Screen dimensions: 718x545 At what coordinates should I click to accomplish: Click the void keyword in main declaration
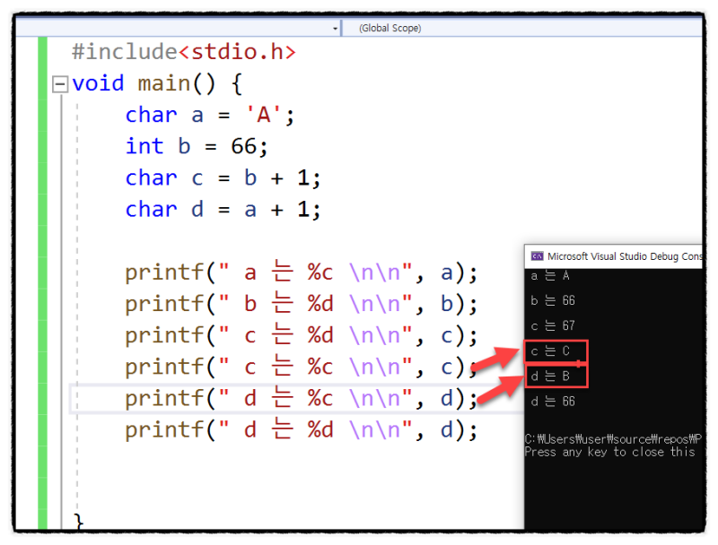point(98,83)
